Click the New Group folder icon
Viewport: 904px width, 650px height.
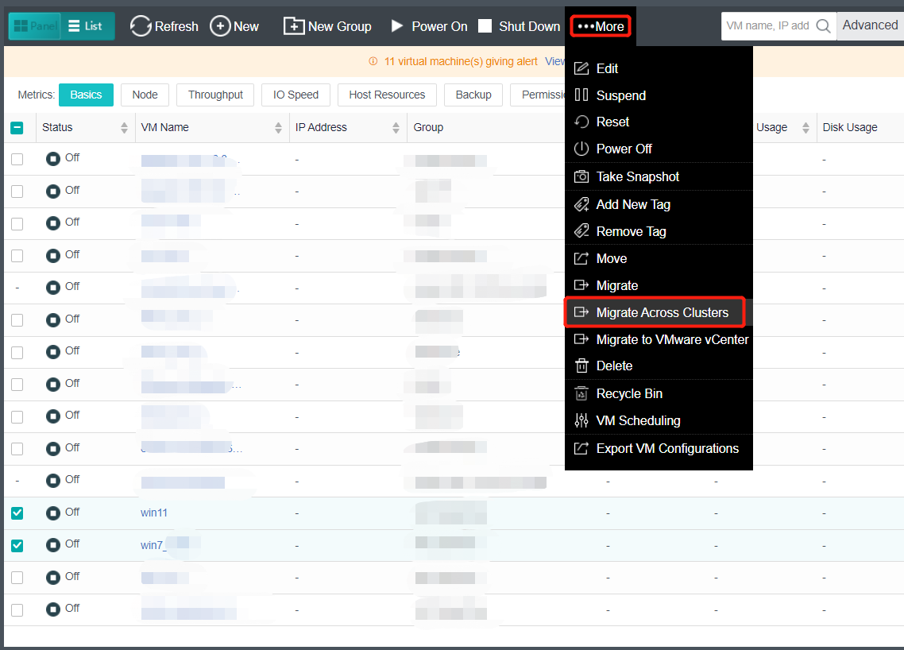(x=294, y=26)
